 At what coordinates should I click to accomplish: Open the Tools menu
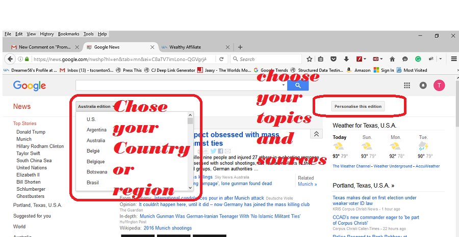[88, 34]
